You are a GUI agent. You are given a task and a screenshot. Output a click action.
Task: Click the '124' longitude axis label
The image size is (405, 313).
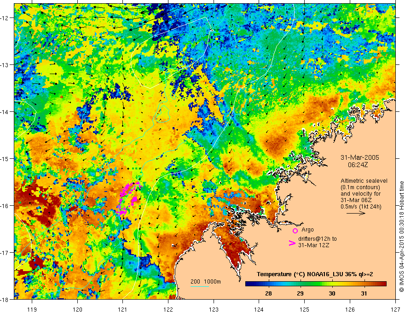259,309
